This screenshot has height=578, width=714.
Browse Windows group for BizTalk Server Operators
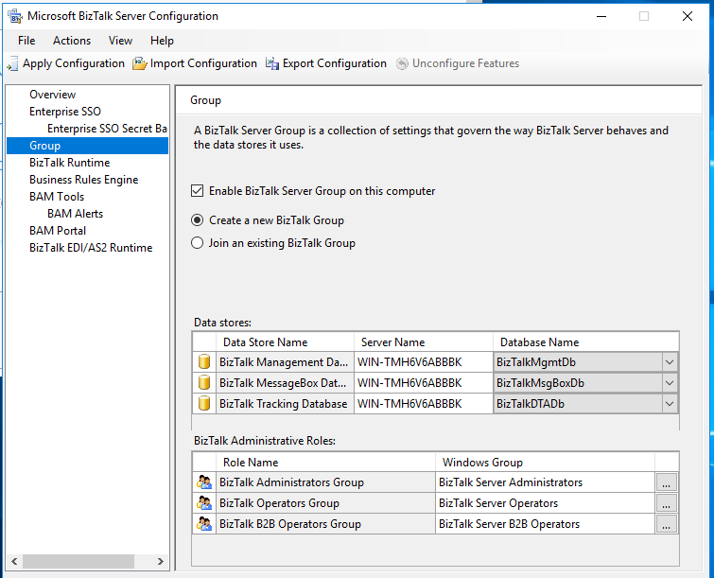(x=666, y=503)
